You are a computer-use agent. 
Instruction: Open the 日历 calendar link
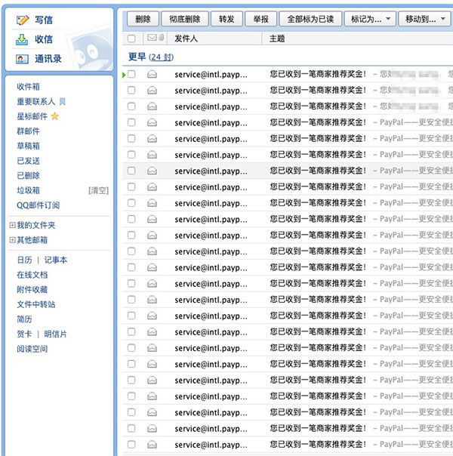point(24,260)
